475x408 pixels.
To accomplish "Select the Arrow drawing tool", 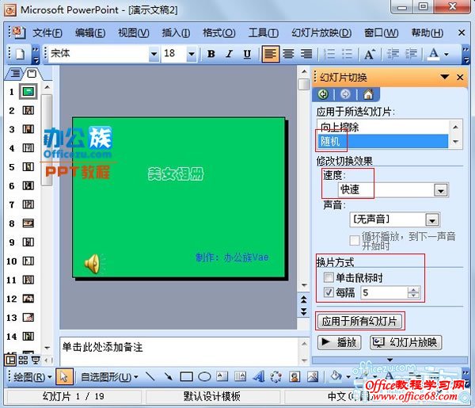I will pyautogui.click(x=168, y=377).
